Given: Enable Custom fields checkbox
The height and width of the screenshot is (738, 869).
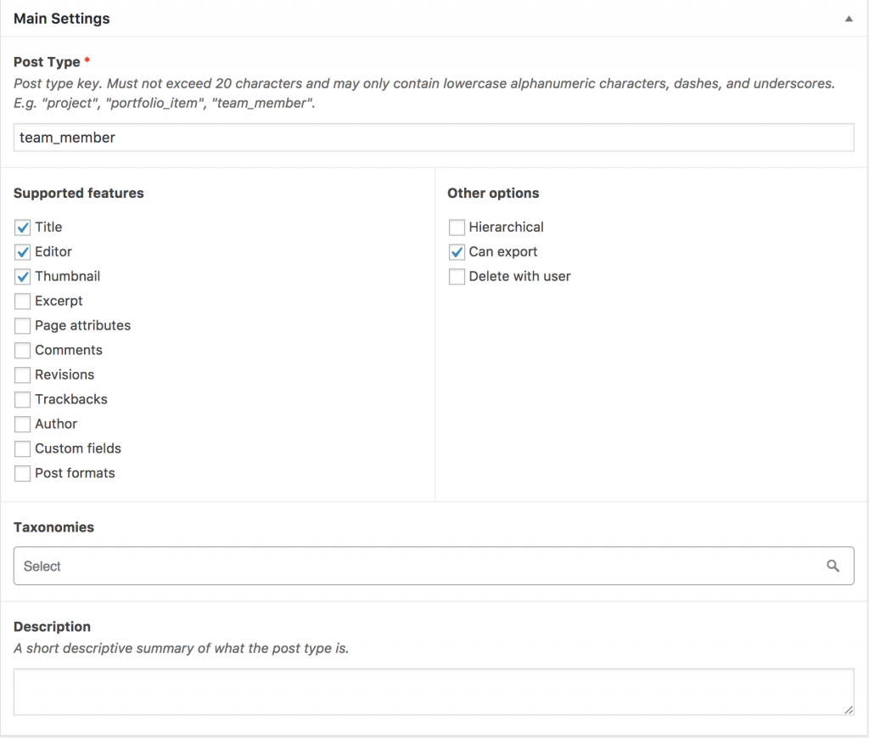Looking at the screenshot, I should point(22,448).
